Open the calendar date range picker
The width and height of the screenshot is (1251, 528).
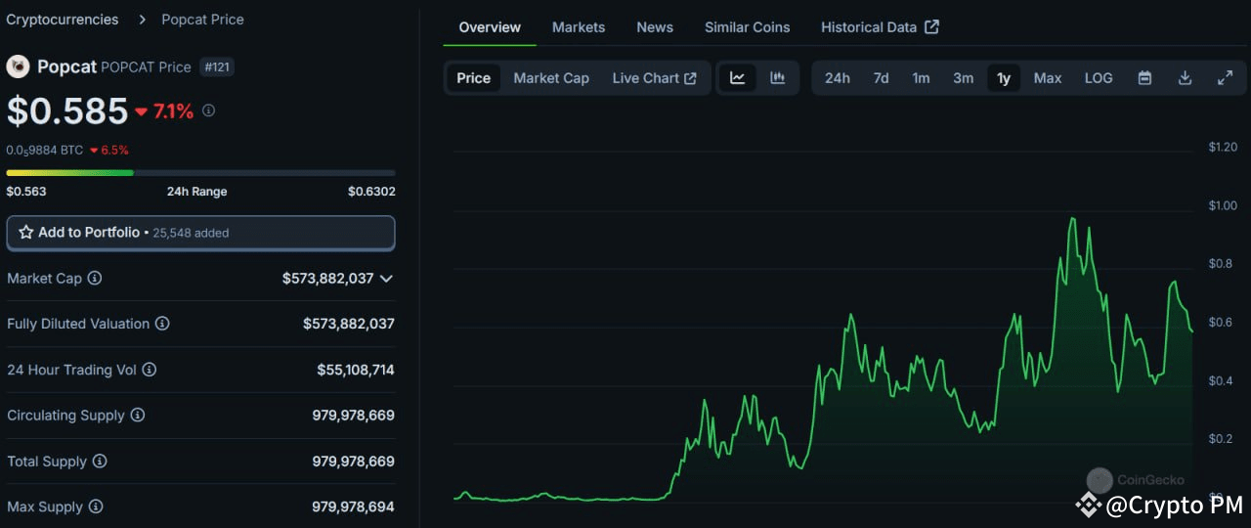[1144, 78]
